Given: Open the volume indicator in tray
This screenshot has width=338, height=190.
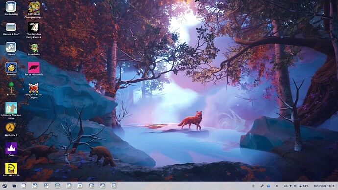Looking at the screenshot, I should 295,186.
